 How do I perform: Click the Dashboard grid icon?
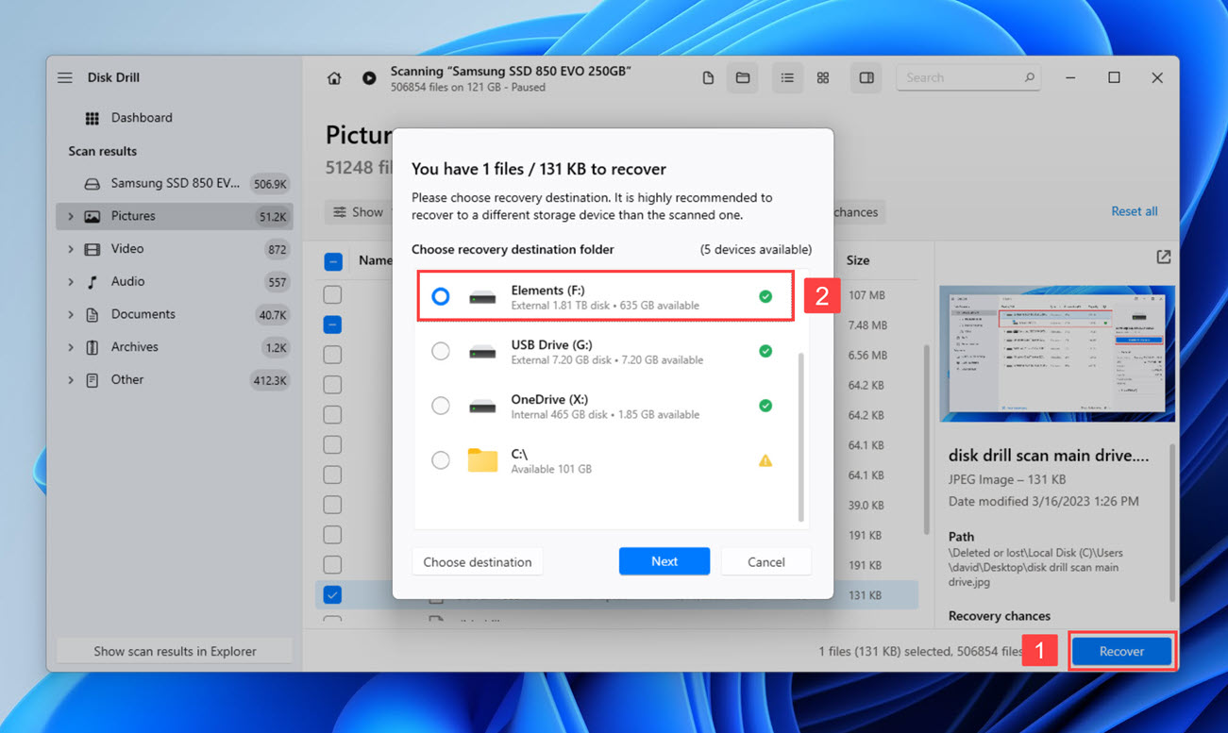click(x=92, y=118)
